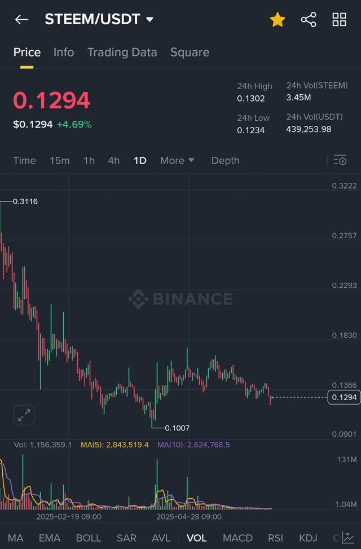Image resolution: width=361 pixels, height=549 pixels.
Task: Click the 0.1830 price axis label
Action: [x=344, y=335]
